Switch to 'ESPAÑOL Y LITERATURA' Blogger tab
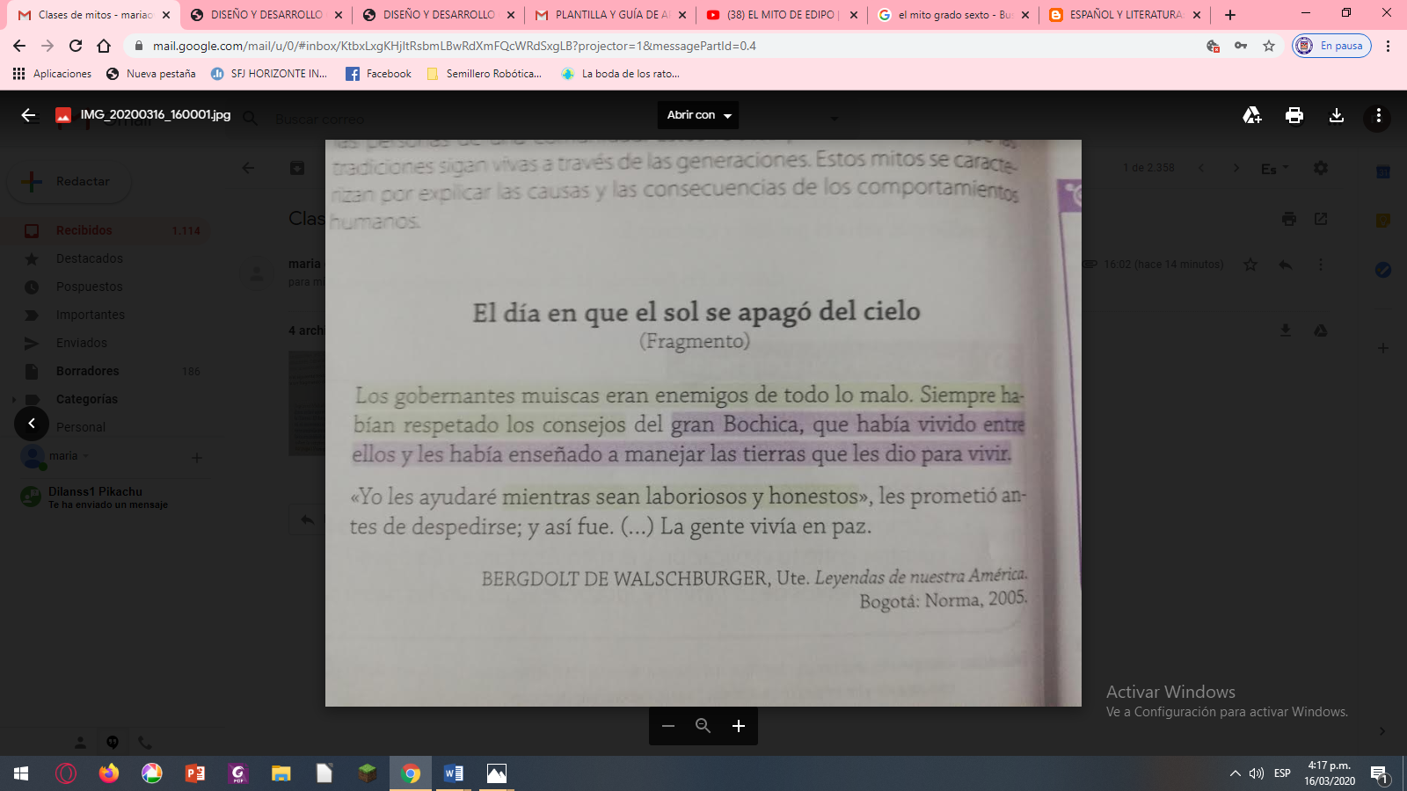This screenshot has height=791, width=1407. (1125, 15)
